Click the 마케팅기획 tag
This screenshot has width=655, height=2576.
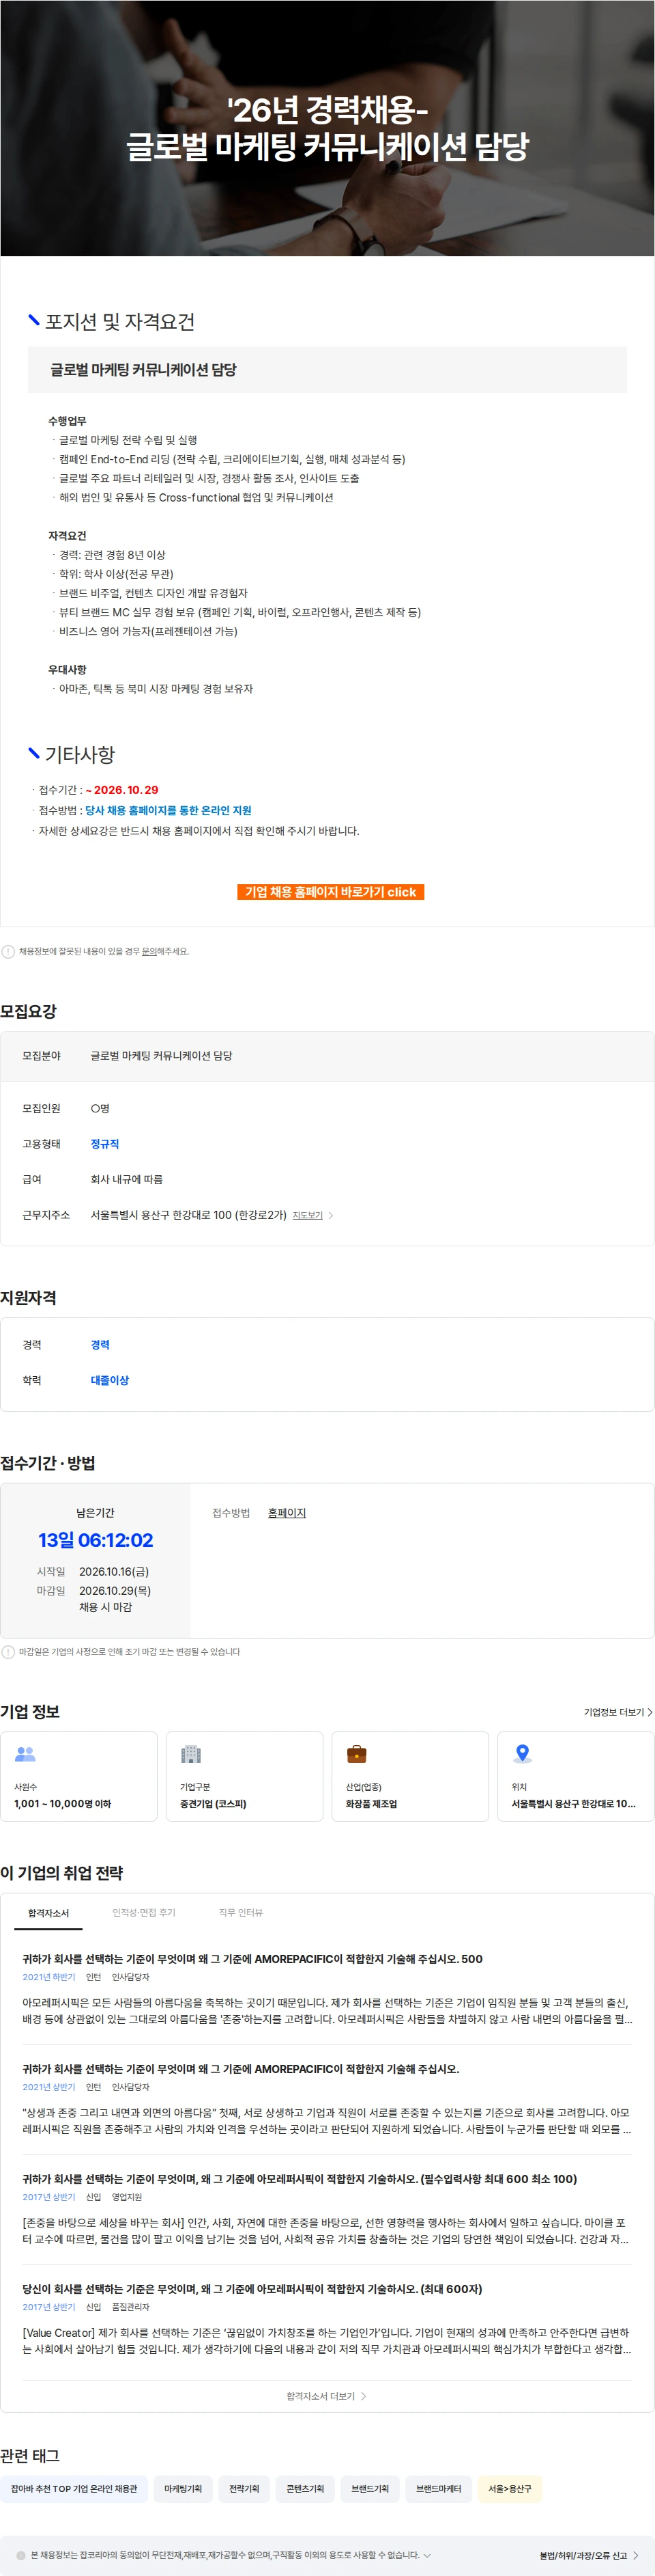[x=183, y=2488]
